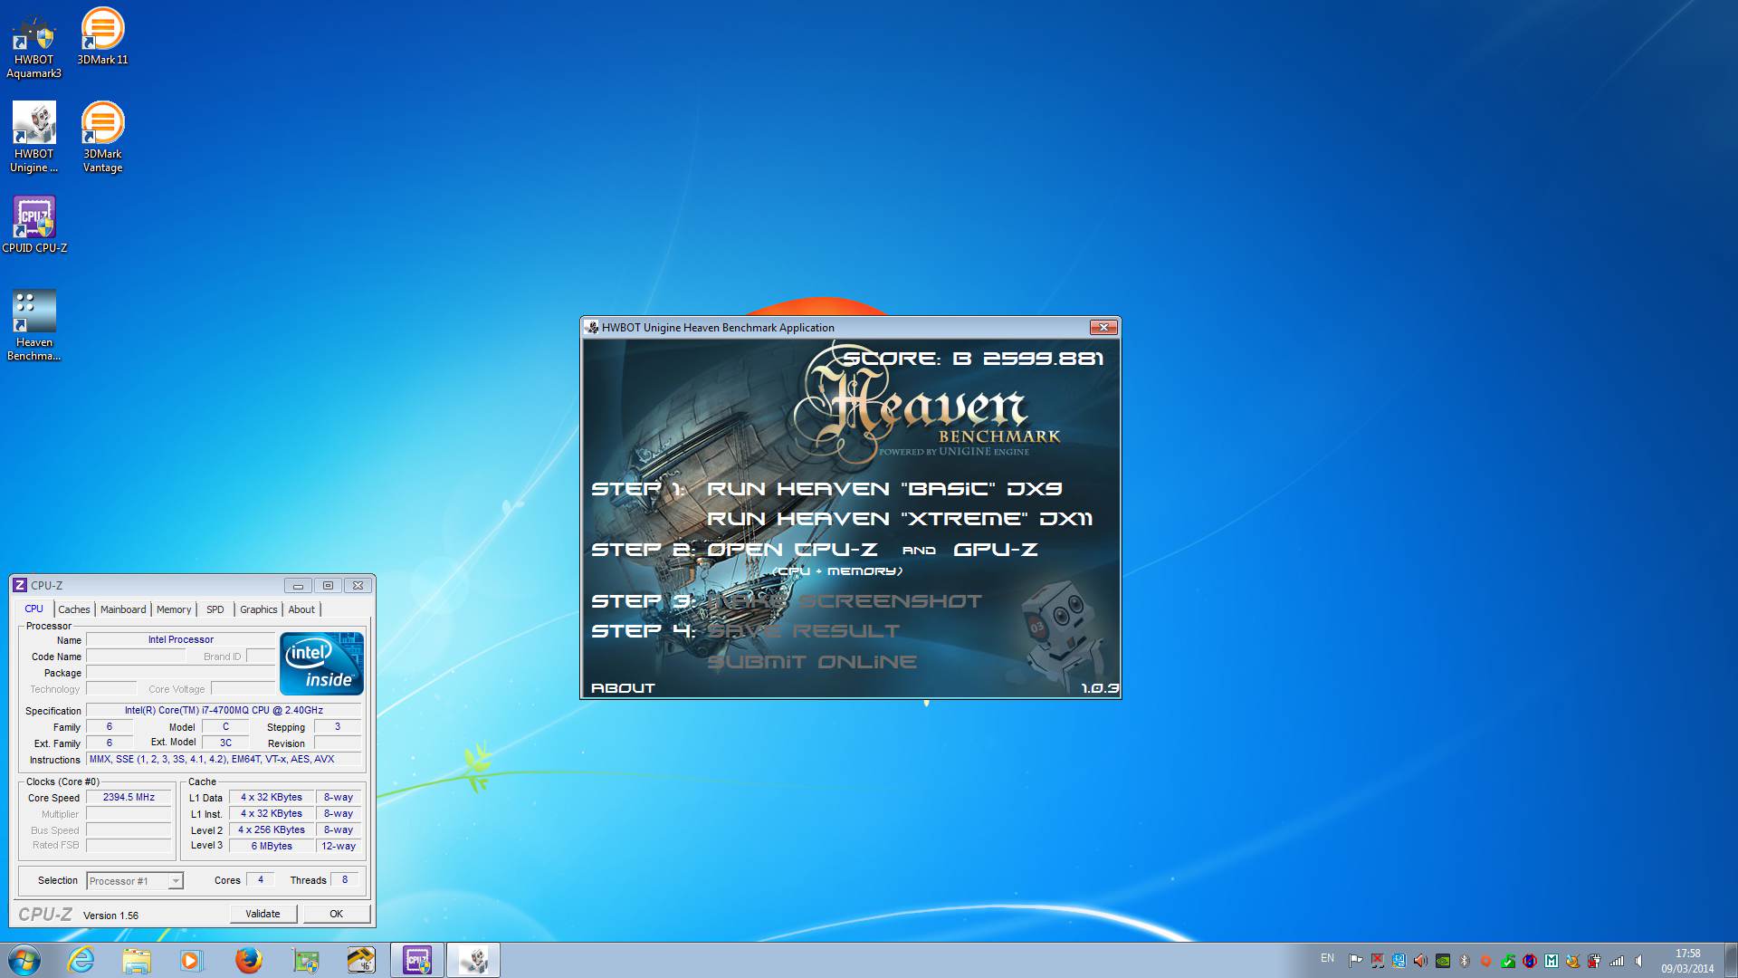Click the Instructions field listing MMX, SSE
Image resolution: width=1738 pixels, height=978 pixels.
(224, 760)
